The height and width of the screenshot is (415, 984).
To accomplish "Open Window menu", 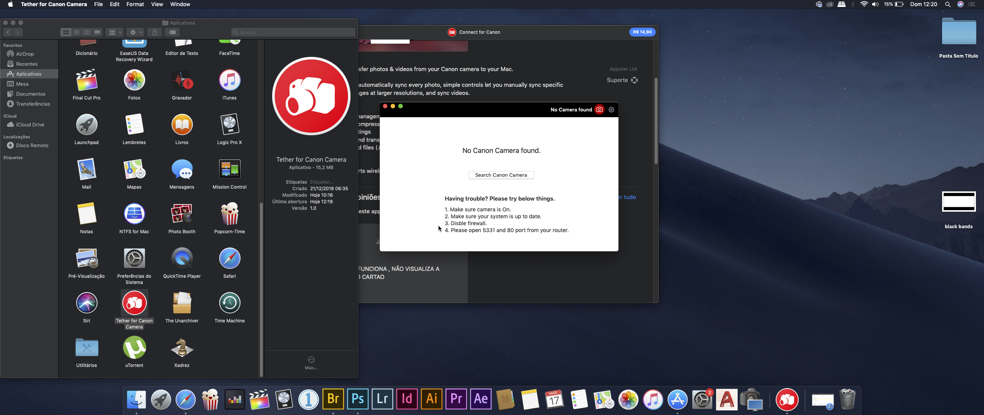I will 180,4.
